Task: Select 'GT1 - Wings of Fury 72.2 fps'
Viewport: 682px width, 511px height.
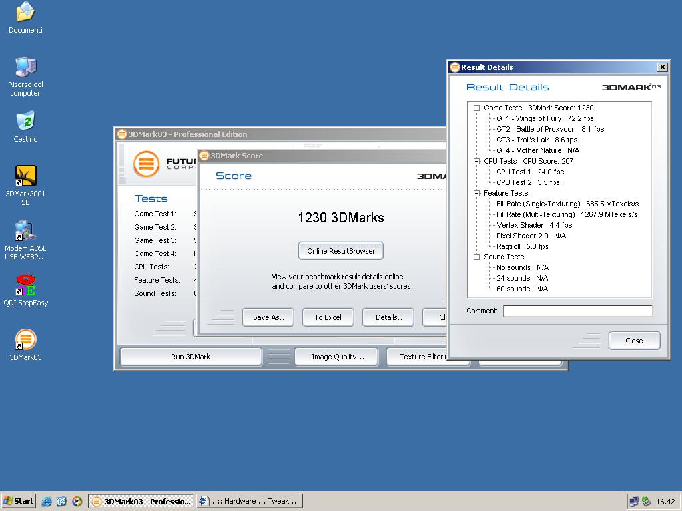Action: click(x=545, y=118)
